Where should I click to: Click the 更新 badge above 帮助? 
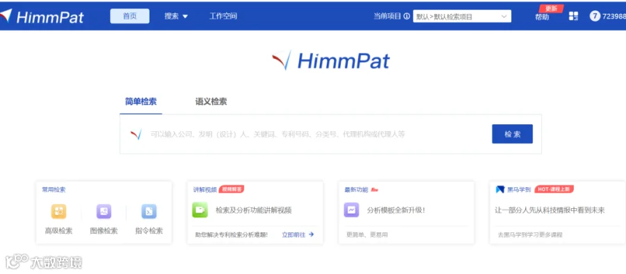pyautogui.click(x=551, y=8)
